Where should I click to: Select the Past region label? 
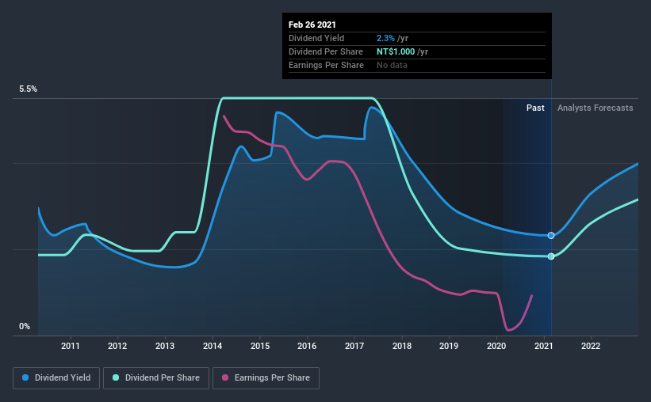(x=535, y=108)
